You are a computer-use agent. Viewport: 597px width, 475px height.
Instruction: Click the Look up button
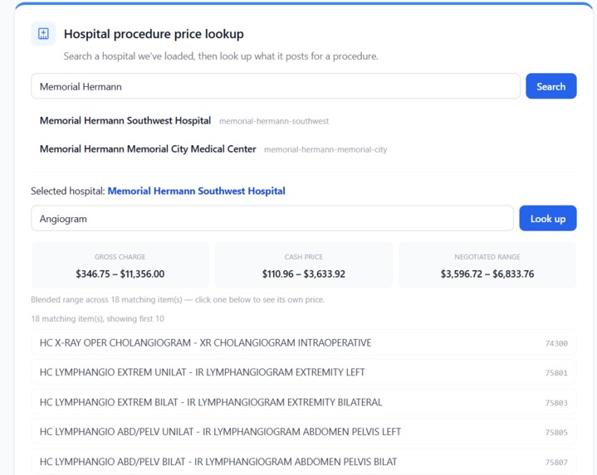547,219
